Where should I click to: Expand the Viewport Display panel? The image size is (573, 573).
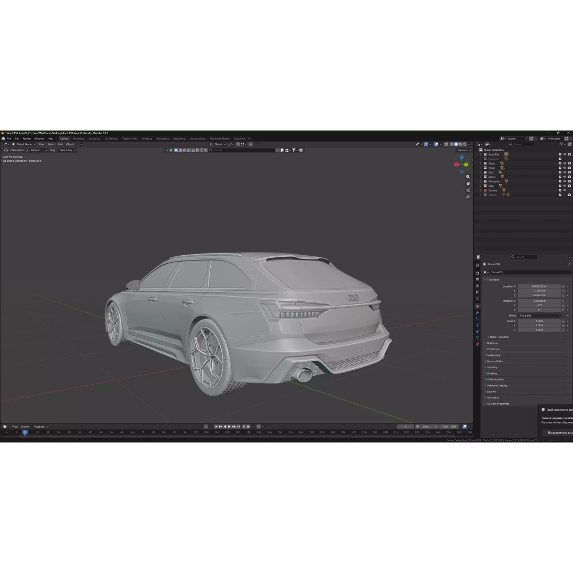[496, 386]
